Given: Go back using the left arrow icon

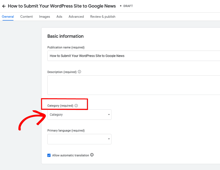Looking at the screenshot, I should (x=4, y=6).
